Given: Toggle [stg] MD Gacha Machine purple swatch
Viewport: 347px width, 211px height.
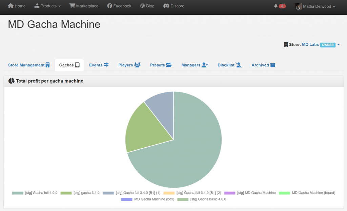Looking at the screenshot, I should [x=230, y=193].
